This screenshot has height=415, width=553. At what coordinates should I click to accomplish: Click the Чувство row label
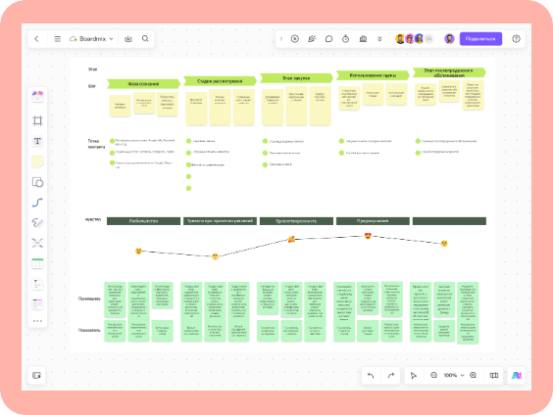pyautogui.click(x=93, y=219)
